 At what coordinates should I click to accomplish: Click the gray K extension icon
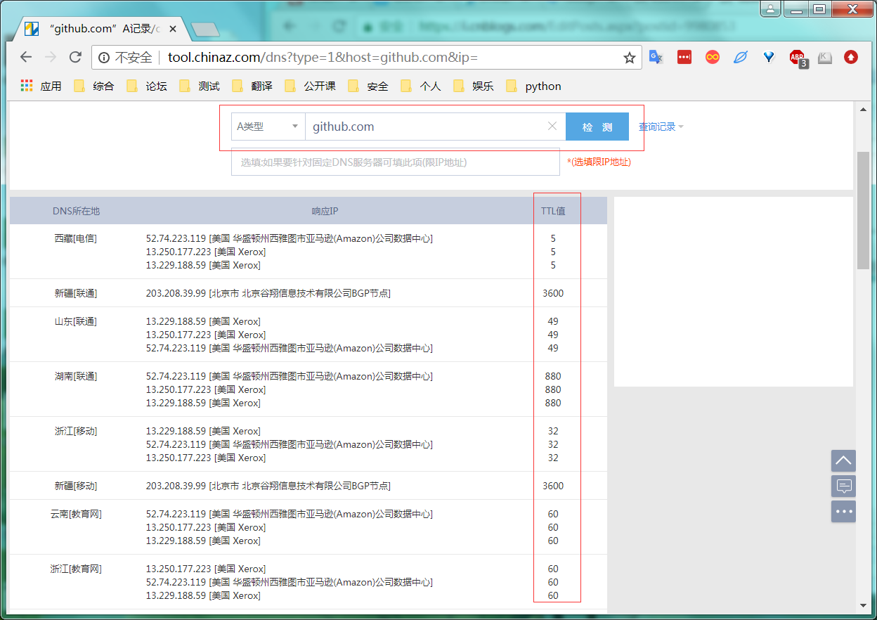825,58
